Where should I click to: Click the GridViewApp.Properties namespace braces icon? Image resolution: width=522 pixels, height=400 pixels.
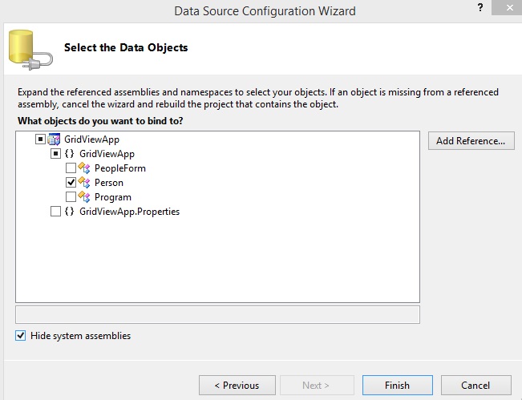tap(70, 212)
